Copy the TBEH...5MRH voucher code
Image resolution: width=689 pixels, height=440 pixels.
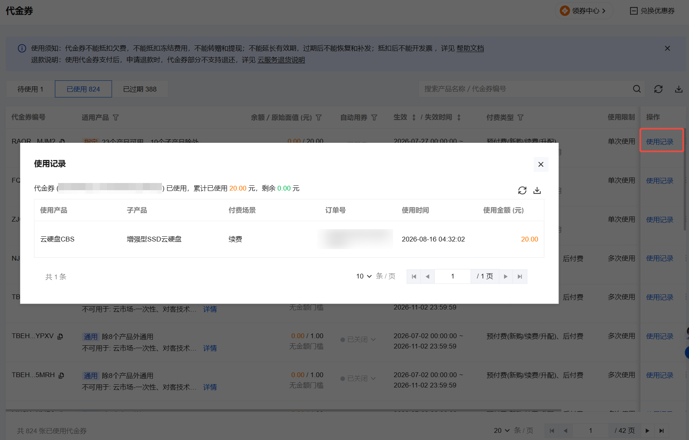click(61, 376)
